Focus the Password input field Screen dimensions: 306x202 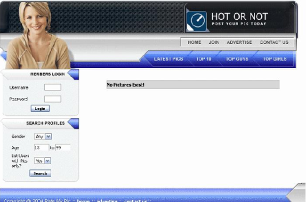tap(53, 99)
